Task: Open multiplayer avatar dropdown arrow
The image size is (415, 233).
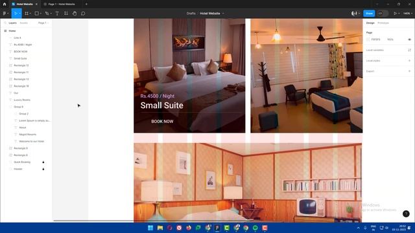Action: (x=359, y=13)
